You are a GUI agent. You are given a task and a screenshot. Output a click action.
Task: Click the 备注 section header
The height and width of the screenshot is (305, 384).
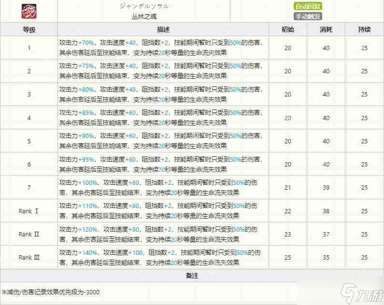[192, 276]
